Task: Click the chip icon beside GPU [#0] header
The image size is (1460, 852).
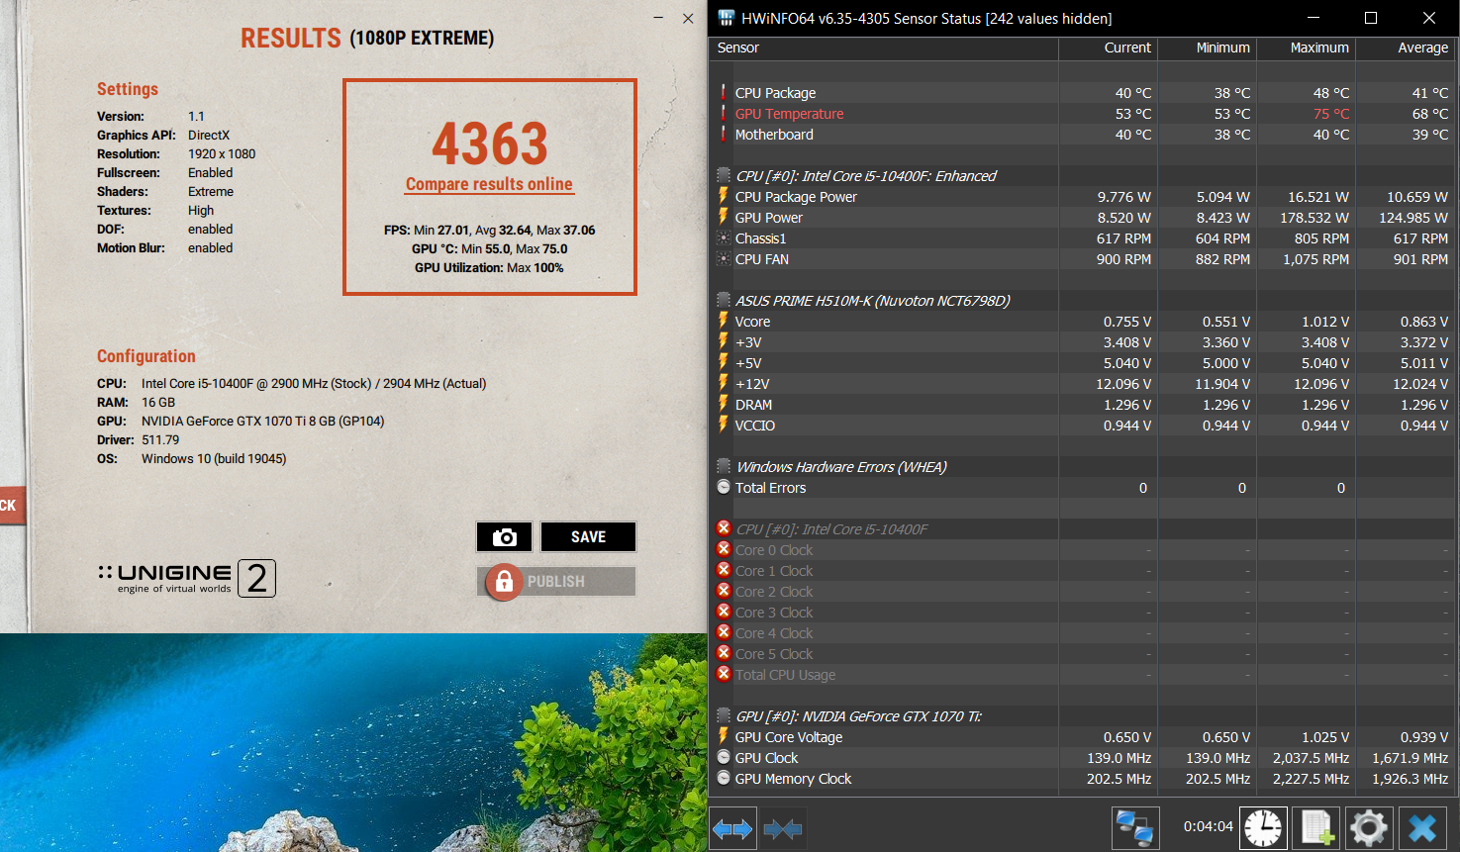Action: point(724,716)
